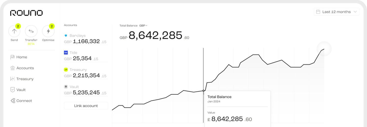
Task: Click the Vault account shield icon
Action: click(x=66, y=87)
